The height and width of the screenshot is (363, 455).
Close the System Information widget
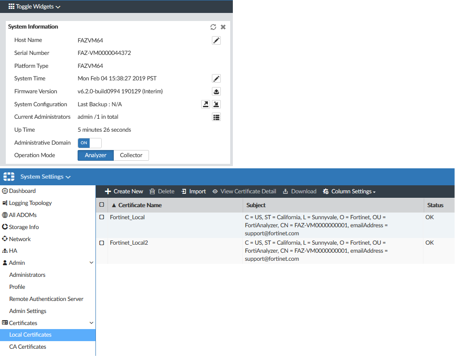[x=223, y=27]
